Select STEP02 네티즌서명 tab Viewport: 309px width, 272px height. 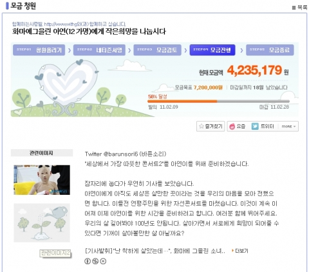click(99, 50)
